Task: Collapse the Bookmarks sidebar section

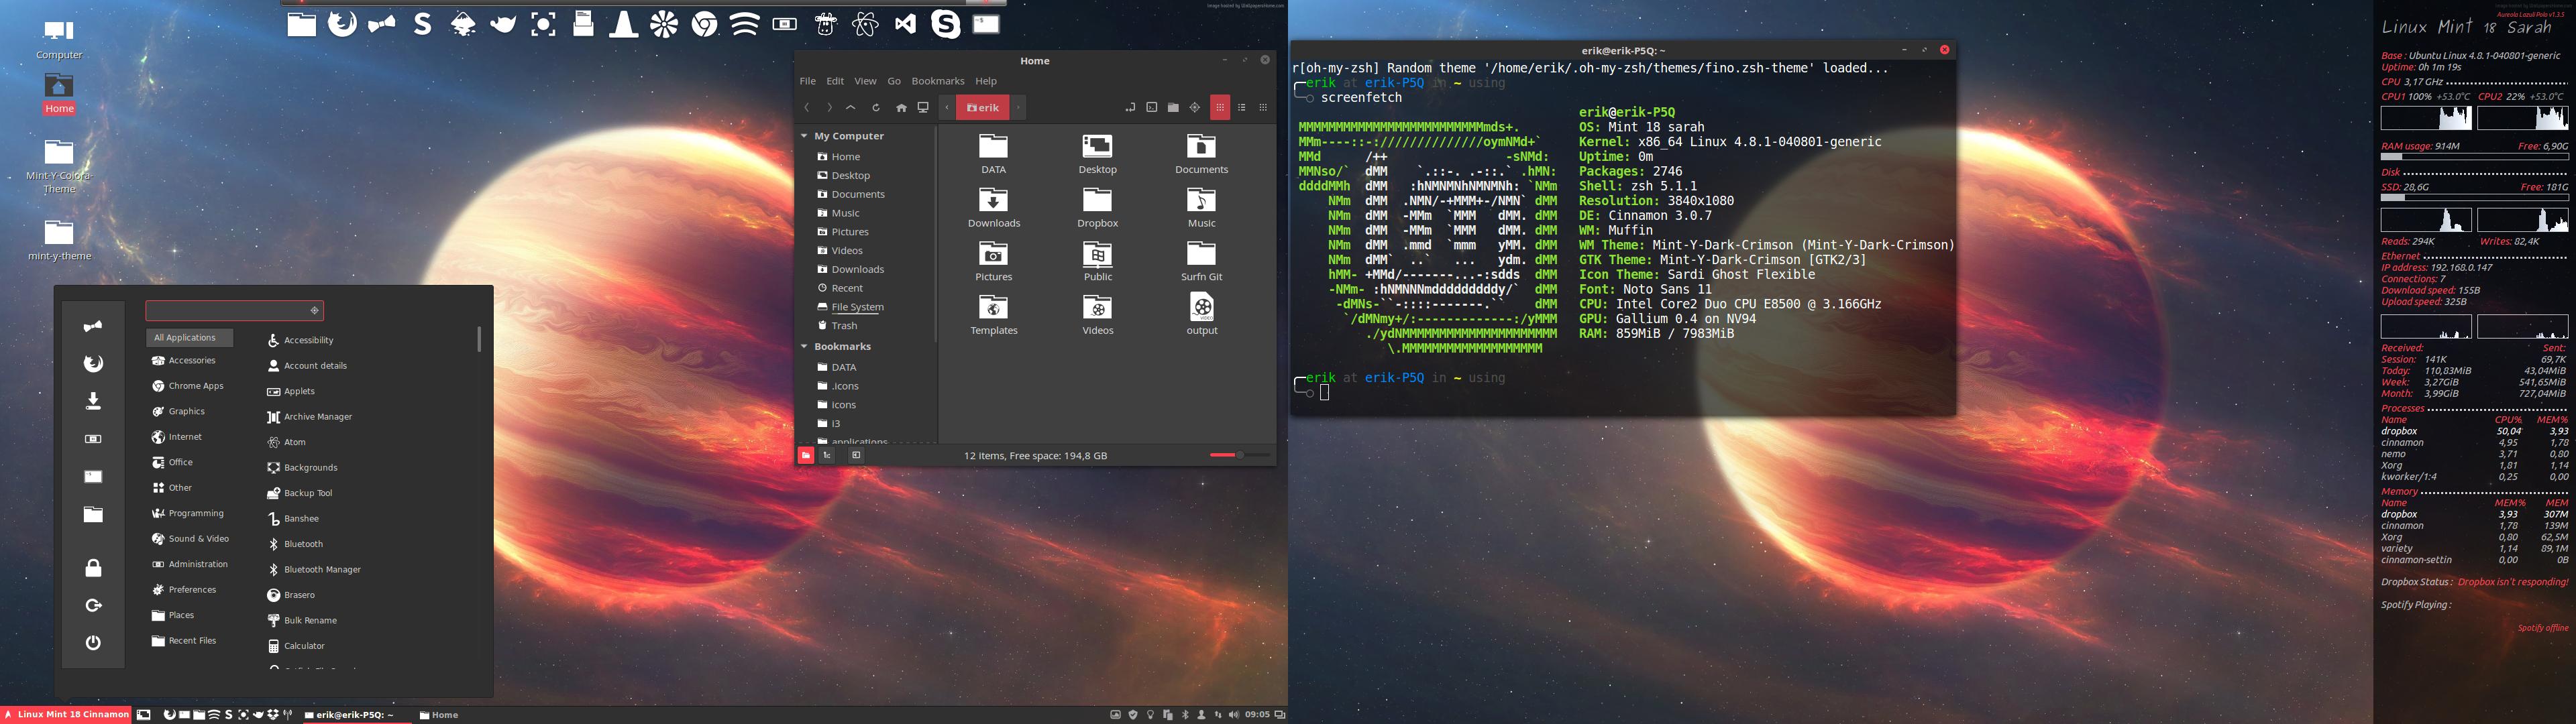Action: click(804, 347)
